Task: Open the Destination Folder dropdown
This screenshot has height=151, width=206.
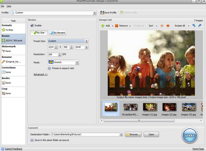Action: point(87,135)
